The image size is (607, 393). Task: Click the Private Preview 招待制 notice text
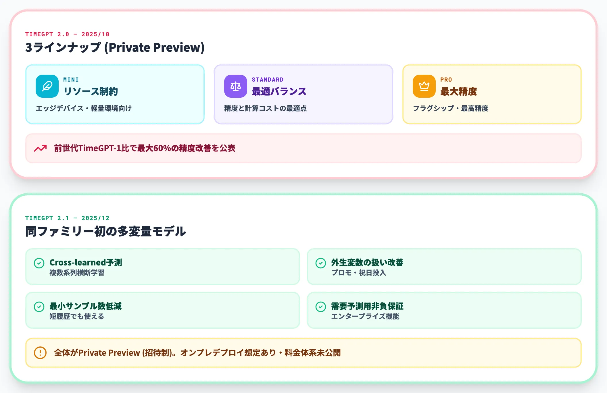pyautogui.click(x=197, y=353)
